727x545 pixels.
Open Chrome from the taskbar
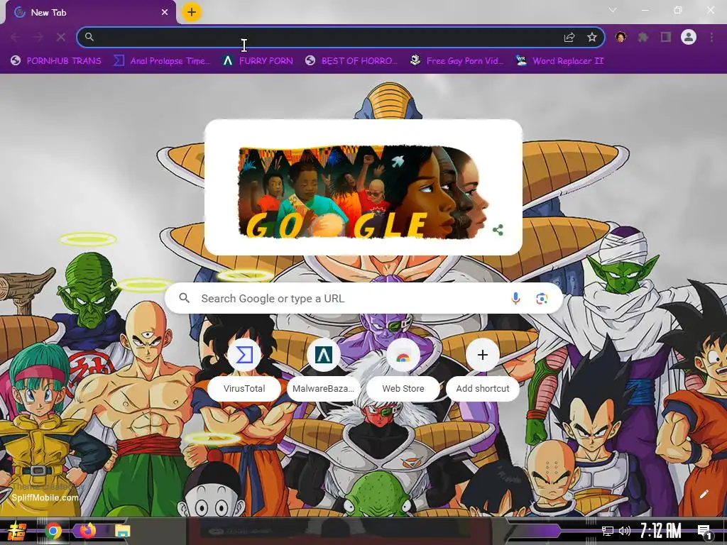[x=53, y=531]
